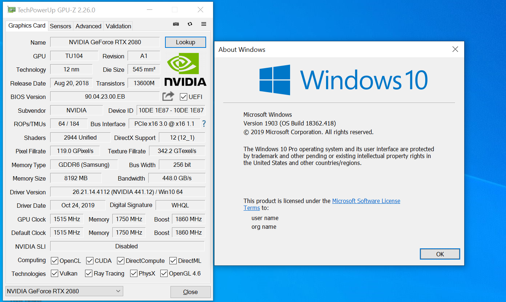Open the Advanced tab
Image resolution: width=506 pixels, height=302 pixels.
click(88, 26)
